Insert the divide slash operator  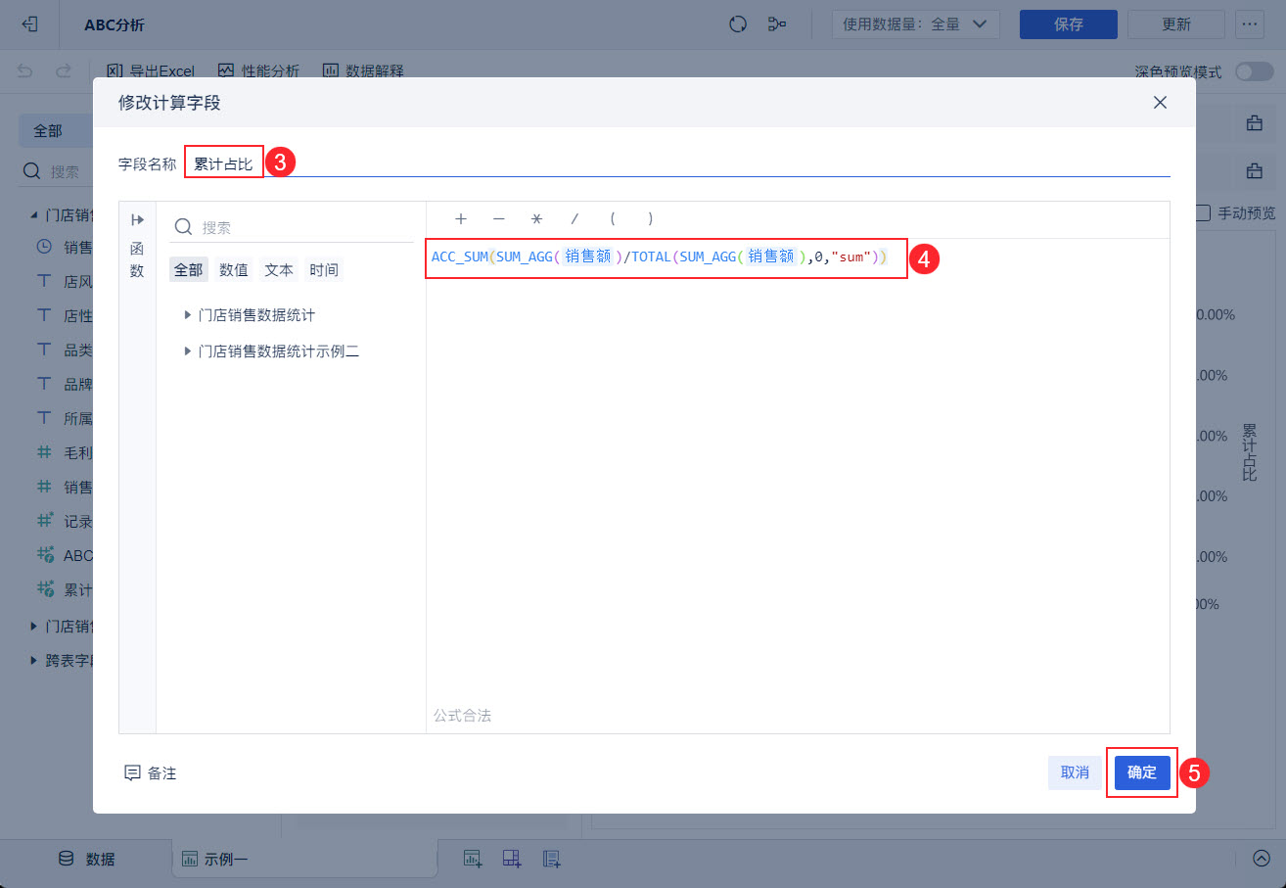[574, 219]
